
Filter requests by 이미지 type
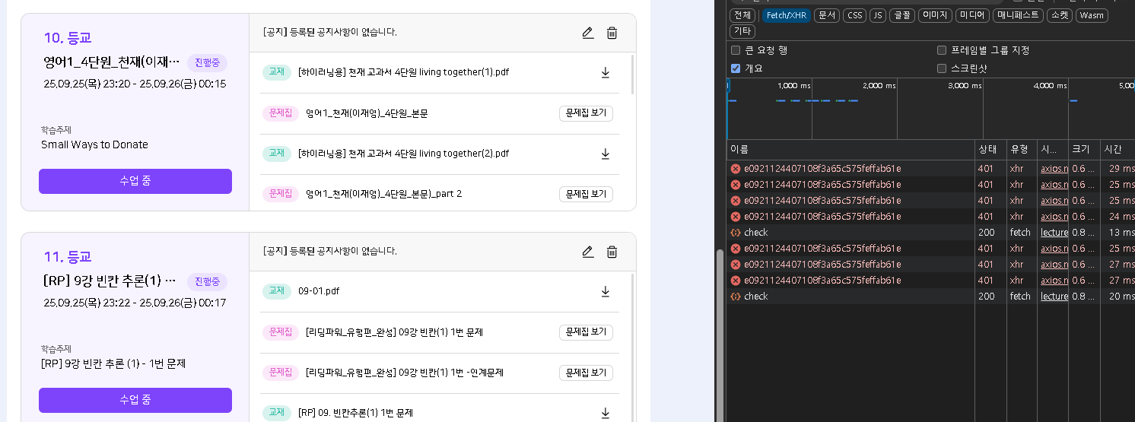click(934, 15)
